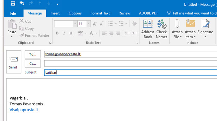Toggle underline formatting

(x=71, y=33)
